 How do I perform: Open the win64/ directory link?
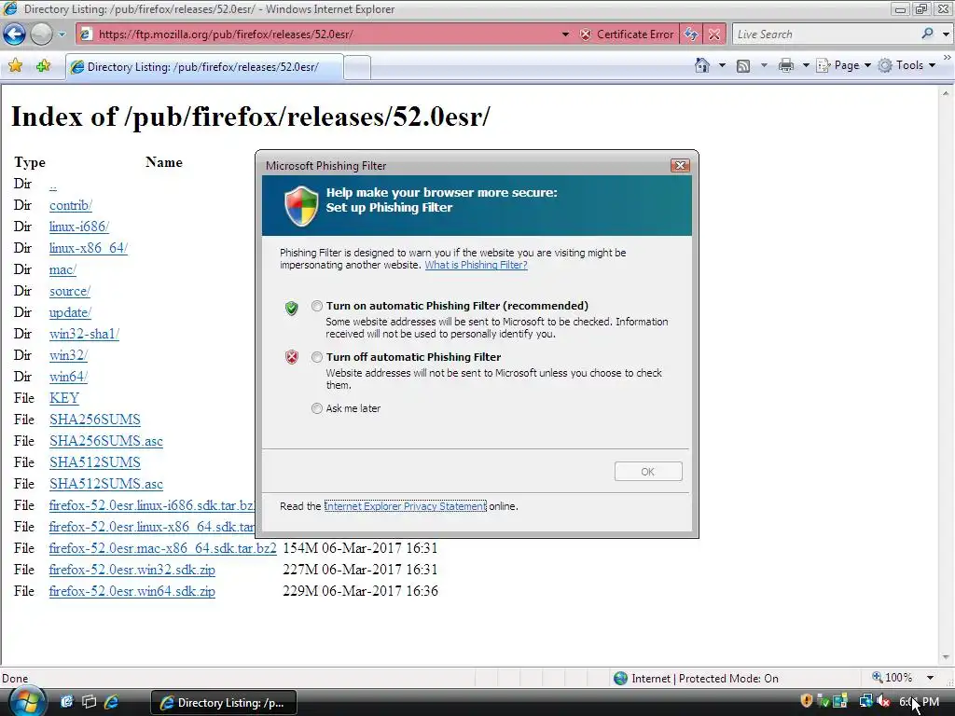[x=68, y=377]
